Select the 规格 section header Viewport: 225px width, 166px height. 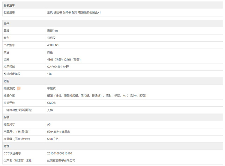tap(6, 117)
